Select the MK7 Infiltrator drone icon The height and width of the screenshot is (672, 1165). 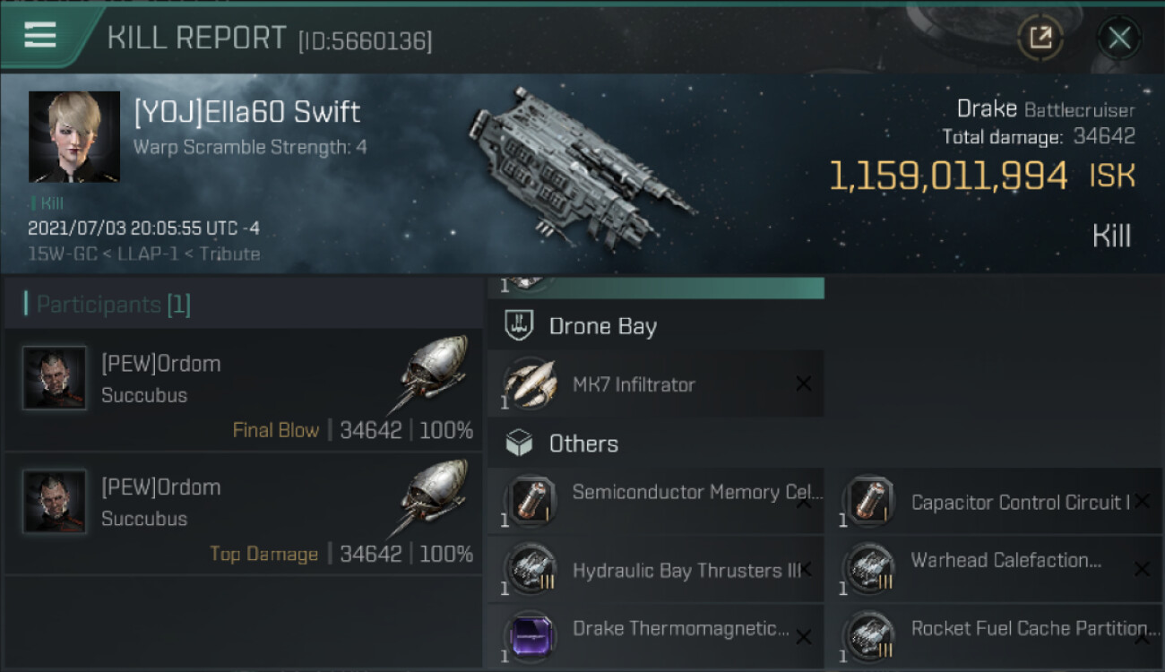tap(530, 384)
